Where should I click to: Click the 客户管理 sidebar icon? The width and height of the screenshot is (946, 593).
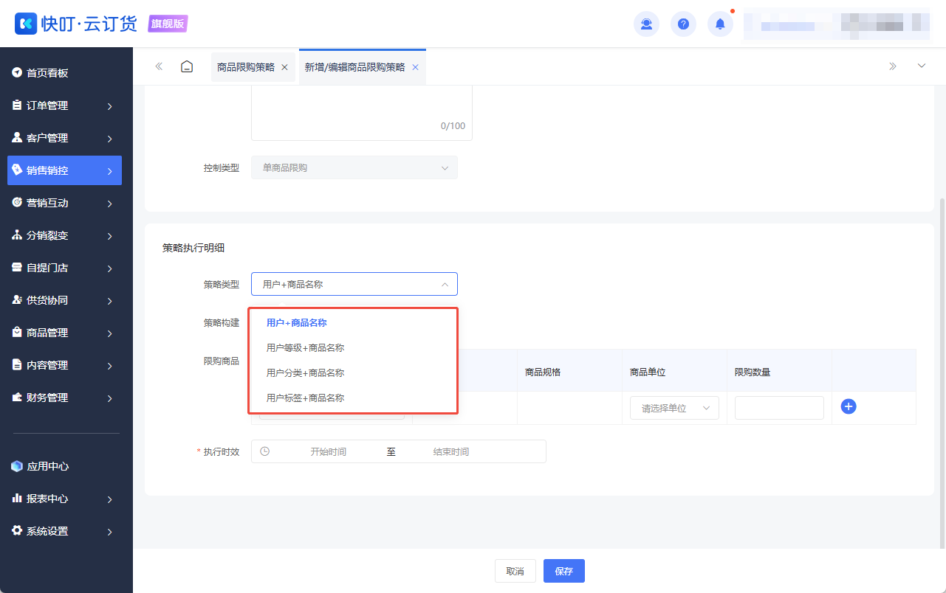17,138
